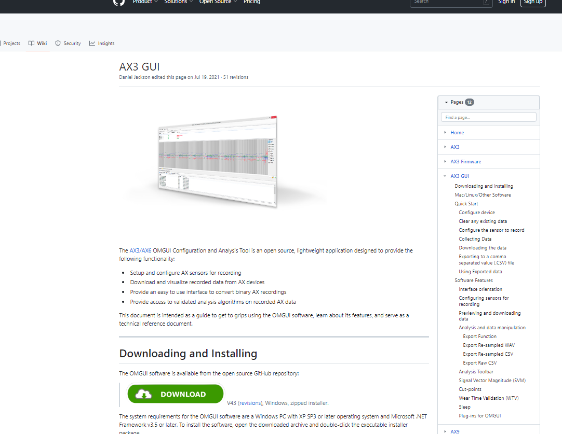The height and width of the screenshot is (434, 562).
Task: Click the green DOWNLOAD button
Action: point(175,394)
